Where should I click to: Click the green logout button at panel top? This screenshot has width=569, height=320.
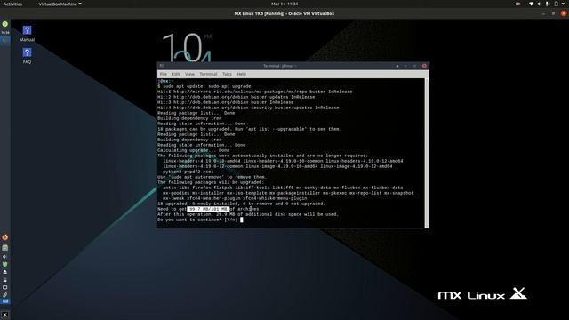[5, 24]
